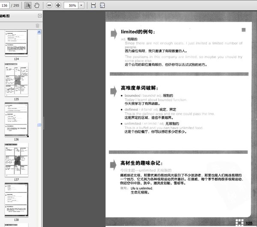Viewport: 257px width, 227px height.
Task: Open page 134 thumbnail
Action: 16,43
